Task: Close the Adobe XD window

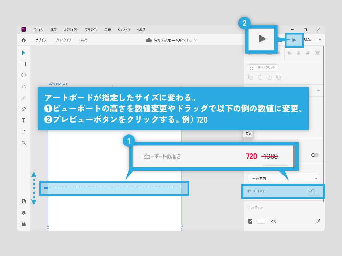Action: pyautogui.click(x=318, y=30)
